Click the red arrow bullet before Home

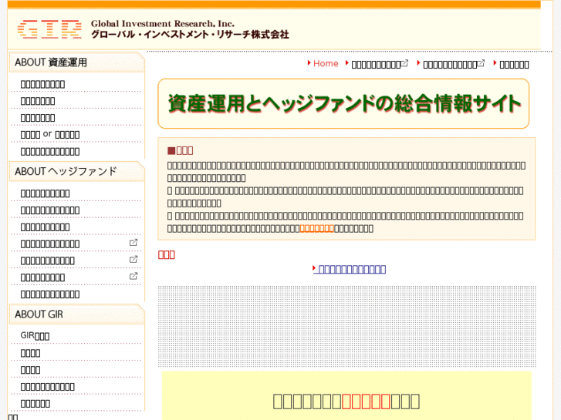tap(309, 63)
